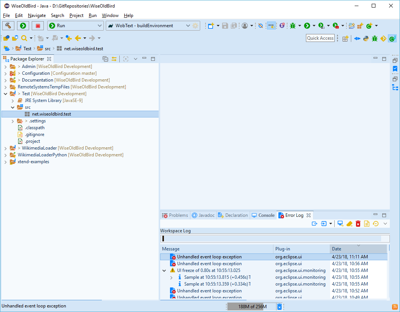Click the heap memory usage bar
400x312 pixels.
(x=251, y=307)
